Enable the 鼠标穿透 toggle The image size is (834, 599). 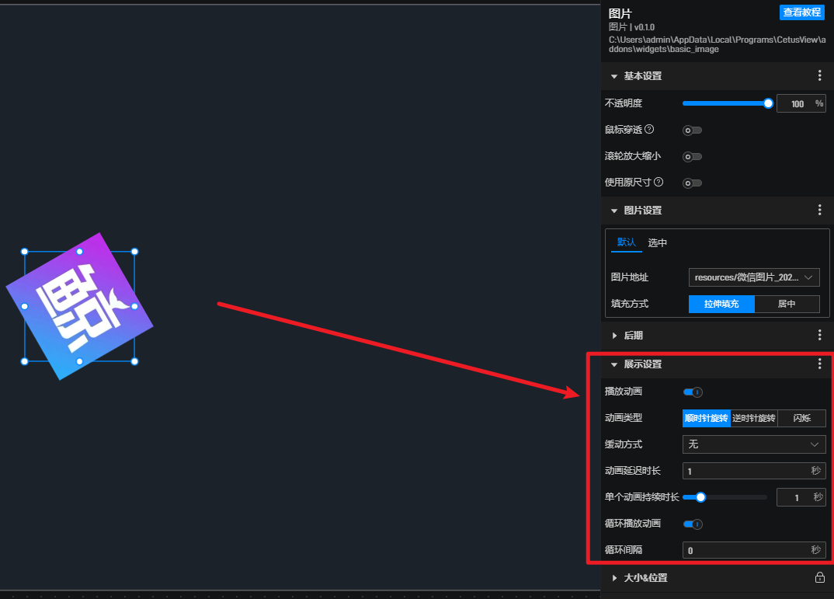tap(692, 131)
